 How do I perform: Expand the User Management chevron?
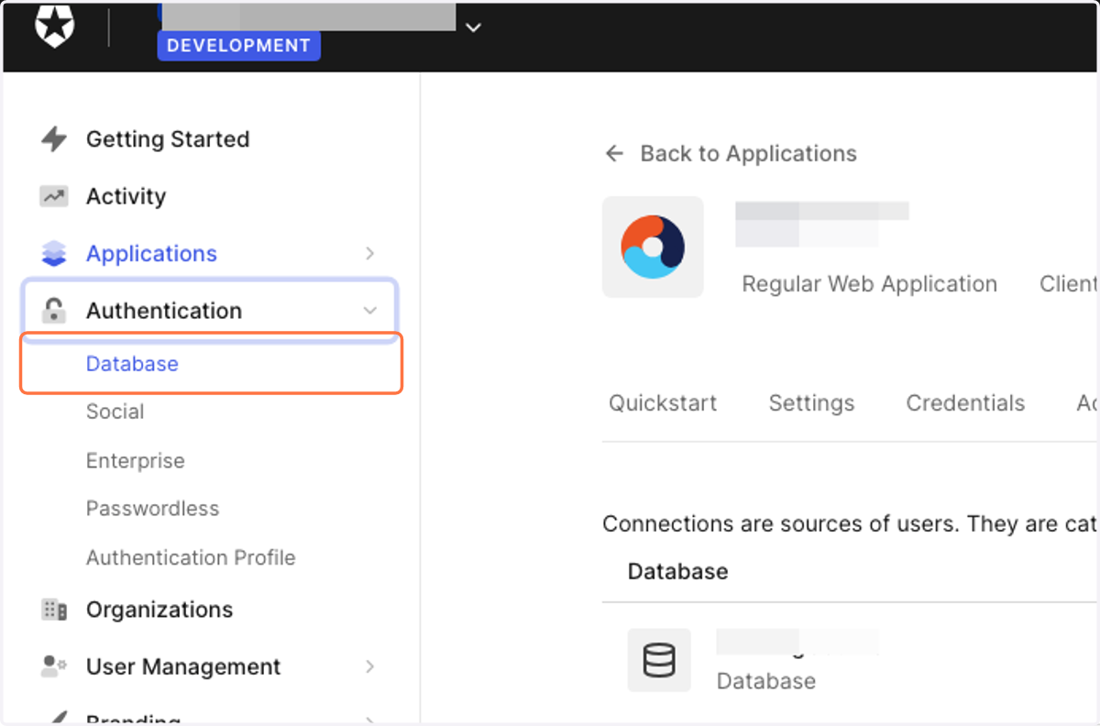(x=370, y=666)
